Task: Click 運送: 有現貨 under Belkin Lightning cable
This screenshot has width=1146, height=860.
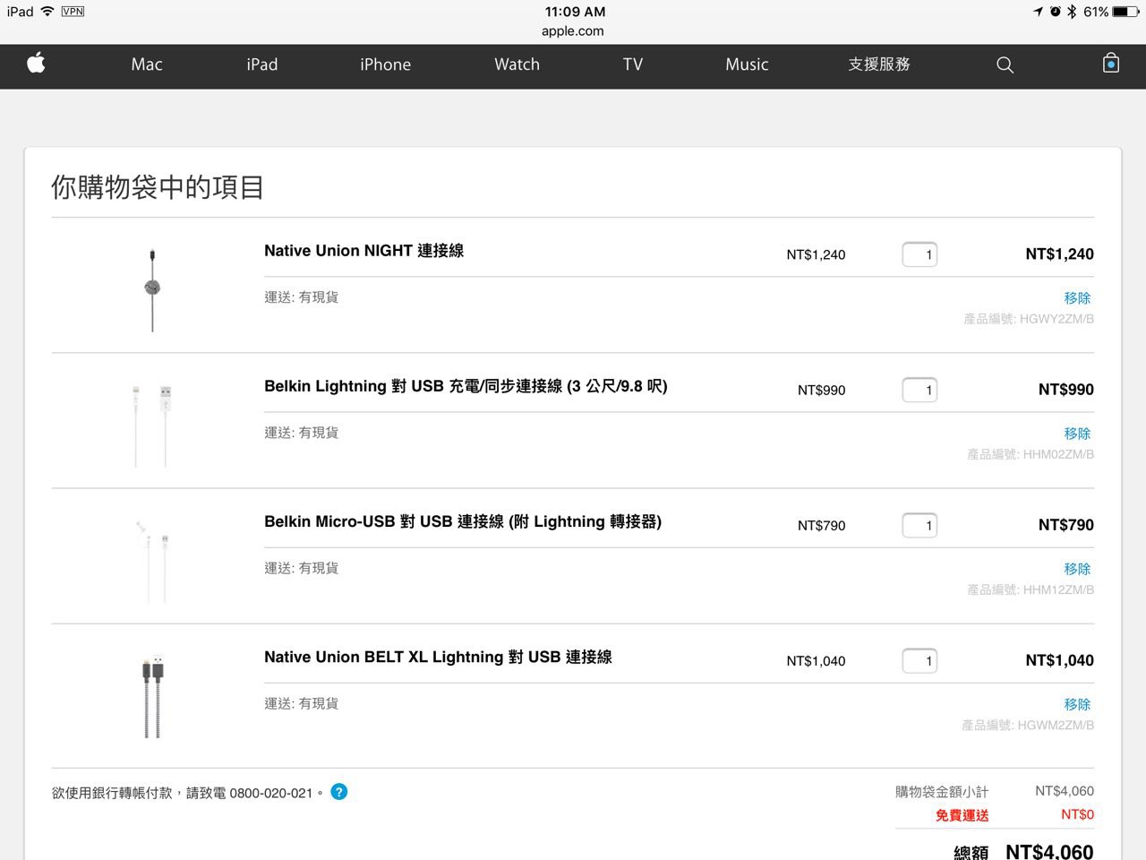Action: pos(301,433)
